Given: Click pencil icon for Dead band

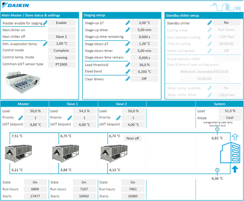Looking at the screenshot, I should click(128, 71).
